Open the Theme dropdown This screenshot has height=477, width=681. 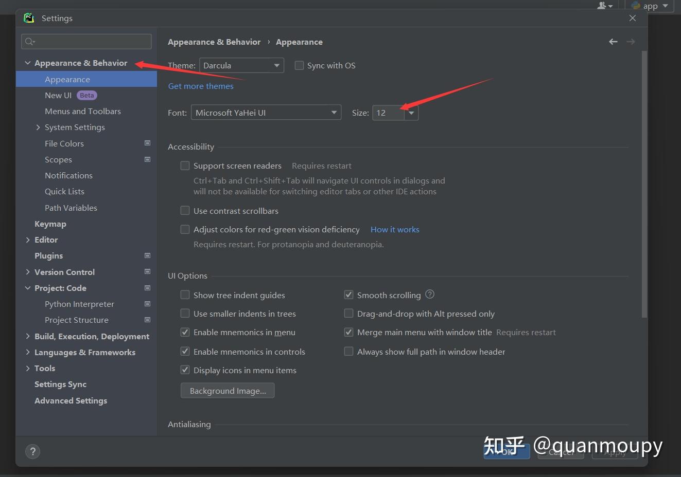pos(241,65)
